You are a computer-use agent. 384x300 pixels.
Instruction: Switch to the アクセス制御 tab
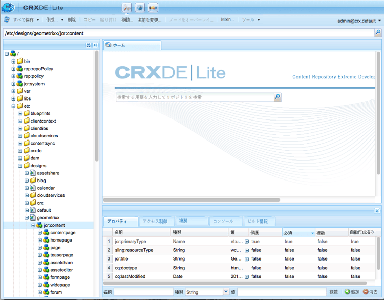156,221
